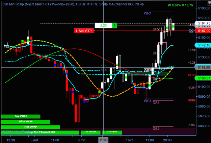Click the -1.0% level label
The height and width of the screenshot is (143, 211).
point(192,125)
